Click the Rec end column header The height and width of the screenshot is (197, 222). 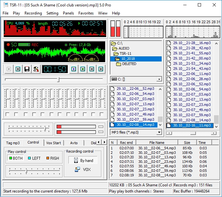[126, 143]
